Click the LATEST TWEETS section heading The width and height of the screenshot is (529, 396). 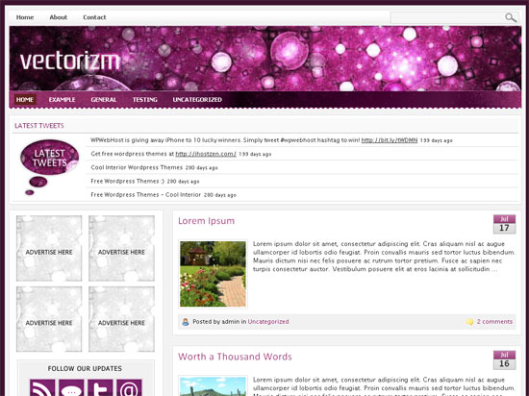(x=39, y=126)
